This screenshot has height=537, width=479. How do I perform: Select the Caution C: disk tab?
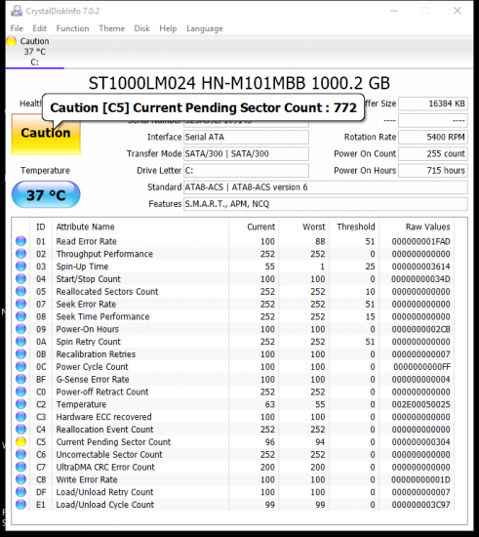click(x=34, y=52)
